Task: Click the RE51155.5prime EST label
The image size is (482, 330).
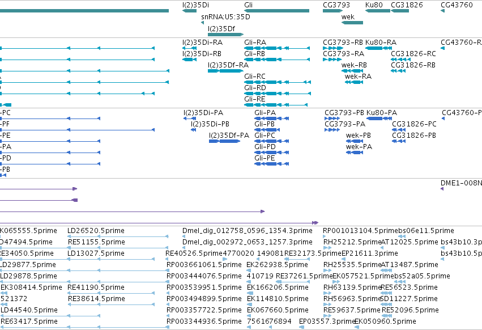Action: 96,242
